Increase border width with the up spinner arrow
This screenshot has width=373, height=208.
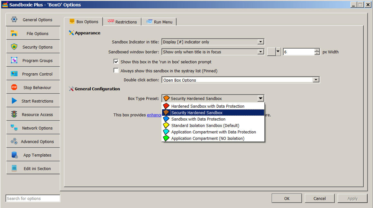(317, 50)
